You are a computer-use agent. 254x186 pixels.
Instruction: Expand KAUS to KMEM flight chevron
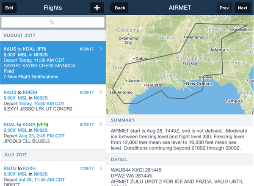point(101,92)
